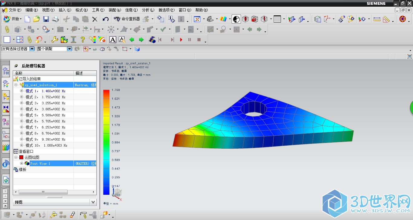The image size is (413, 220).
Task: Open the 文件 menu
Action: 15,10
